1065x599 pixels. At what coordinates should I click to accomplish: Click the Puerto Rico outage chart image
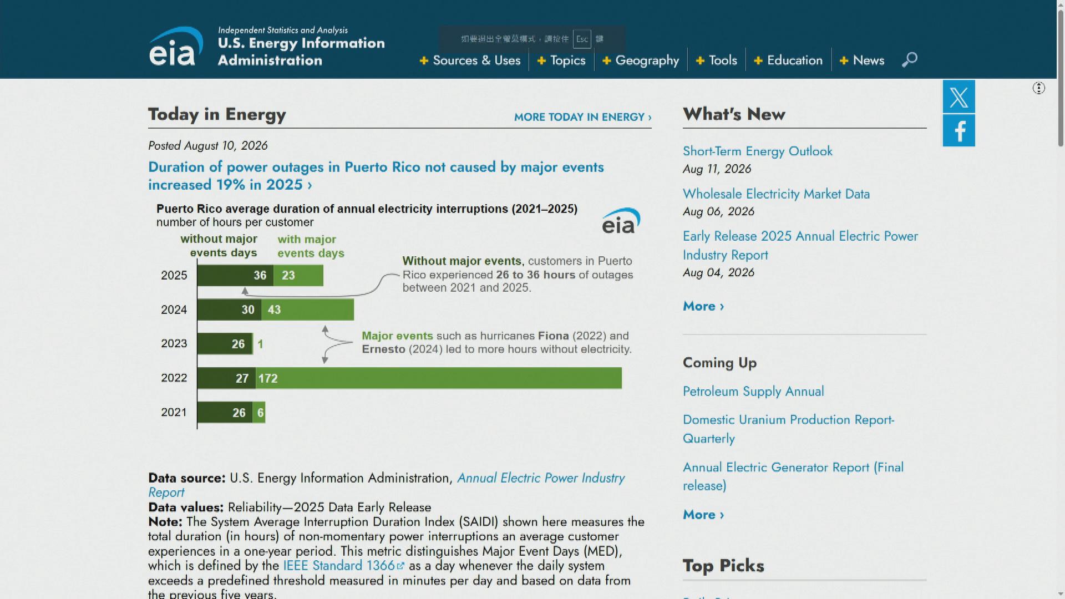click(399, 316)
